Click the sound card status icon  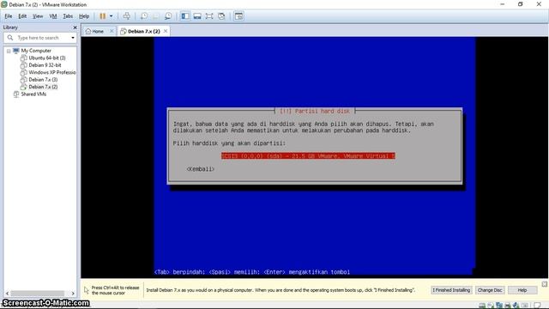tap(516, 306)
